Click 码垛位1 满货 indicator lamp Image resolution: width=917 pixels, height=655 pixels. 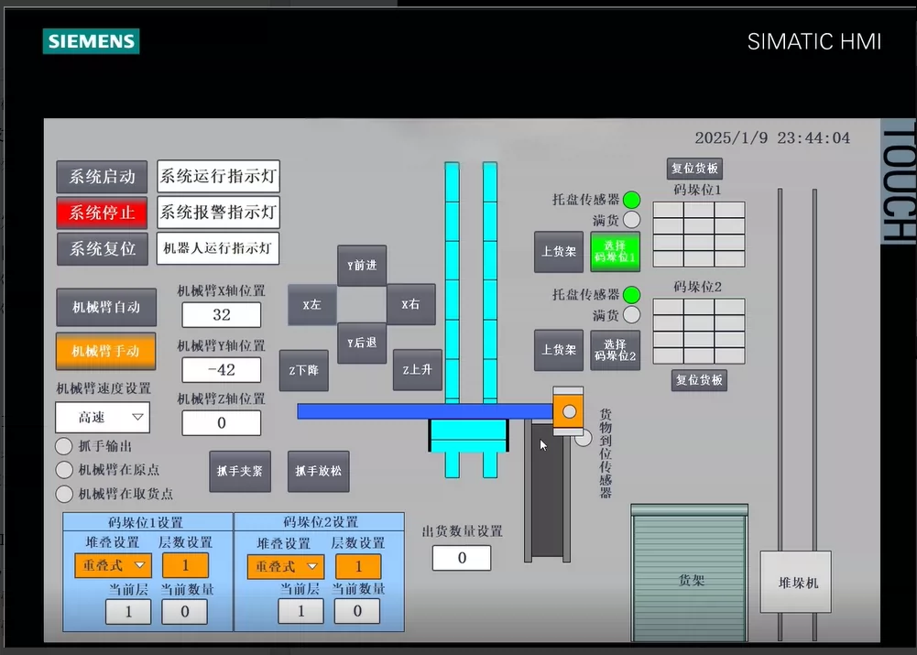click(631, 220)
